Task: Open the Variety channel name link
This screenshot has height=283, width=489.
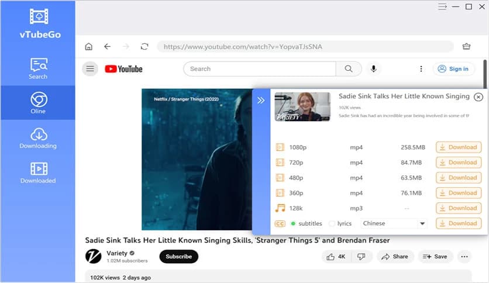Action: [117, 253]
